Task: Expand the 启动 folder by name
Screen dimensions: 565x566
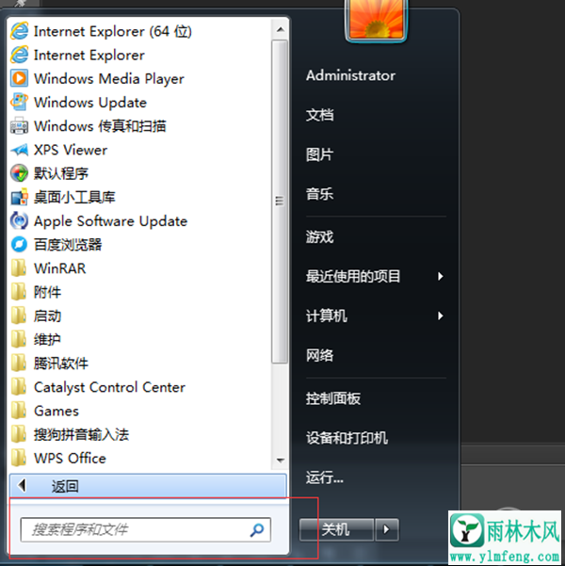Action: pyautogui.click(x=47, y=316)
